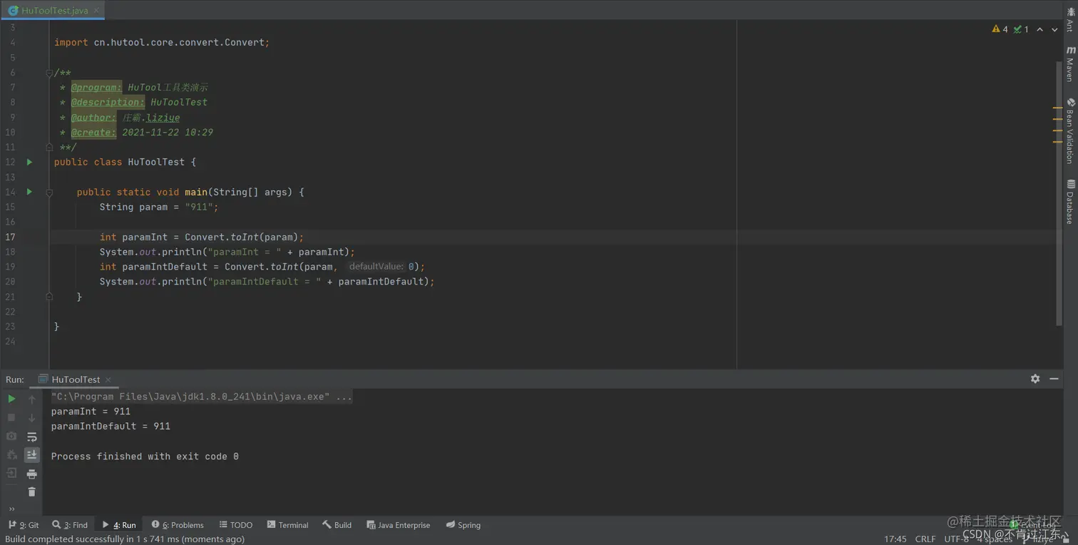Click the print console output icon
Viewport: 1078px width, 545px height.
click(x=32, y=474)
